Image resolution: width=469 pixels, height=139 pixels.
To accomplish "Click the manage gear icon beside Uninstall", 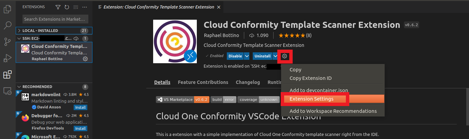I will pyautogui.click(x=284, y=56).
